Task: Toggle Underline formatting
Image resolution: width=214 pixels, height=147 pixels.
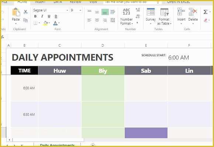Action: point(49,17)
